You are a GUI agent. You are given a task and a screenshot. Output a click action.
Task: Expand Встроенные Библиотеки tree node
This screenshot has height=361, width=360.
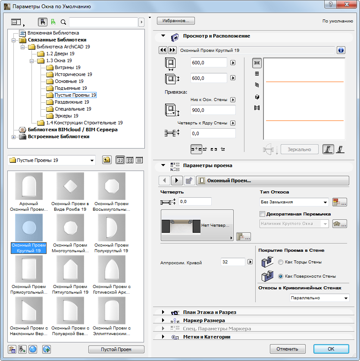pos(13,137)
